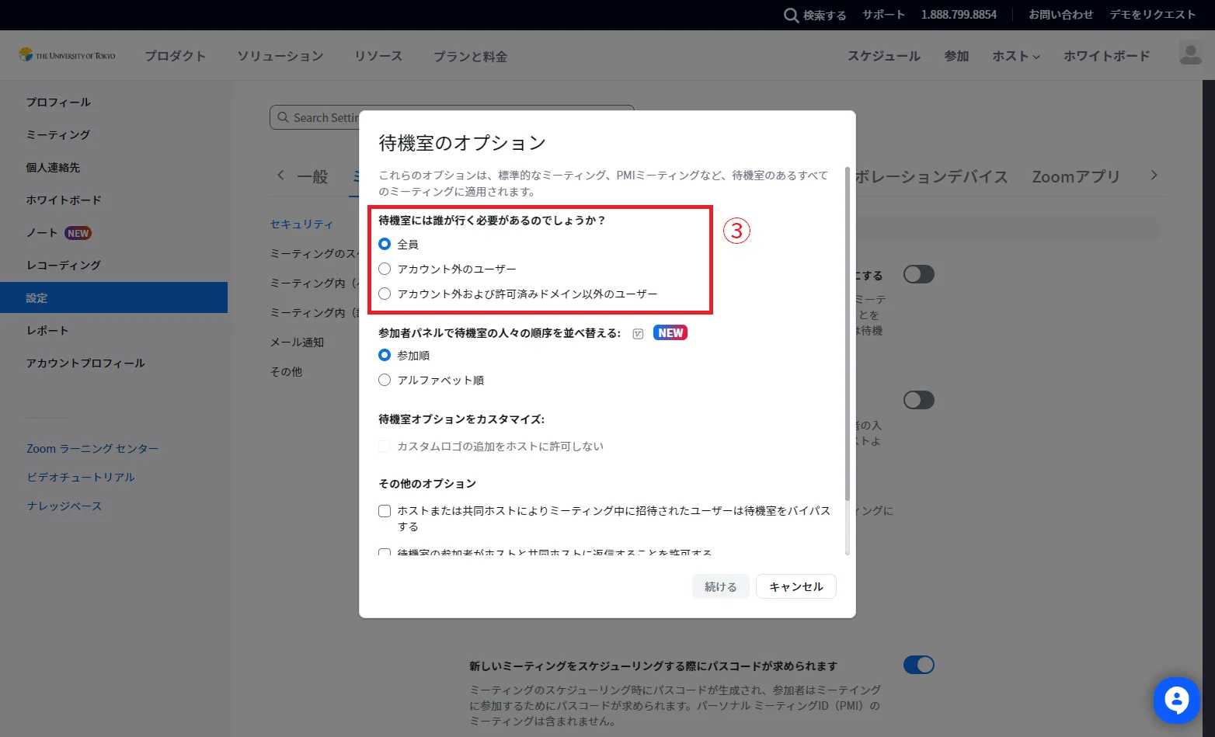The image size is (1215, 737).
Task: Check the waiting room bypass for invited users box
Action: point(385,511)
